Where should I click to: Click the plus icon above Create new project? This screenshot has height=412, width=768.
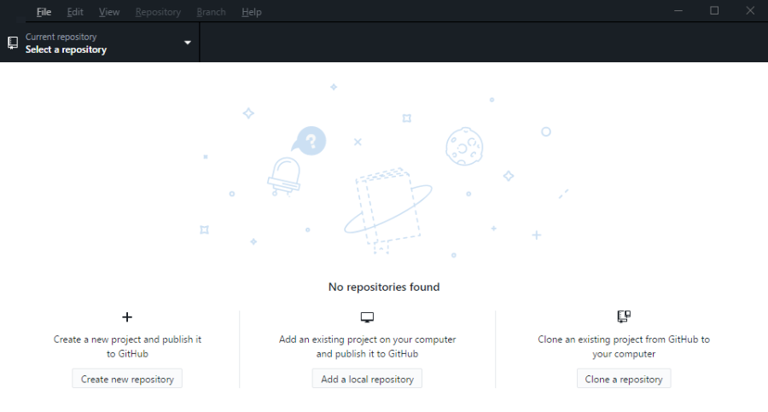[x=127, y=317]
